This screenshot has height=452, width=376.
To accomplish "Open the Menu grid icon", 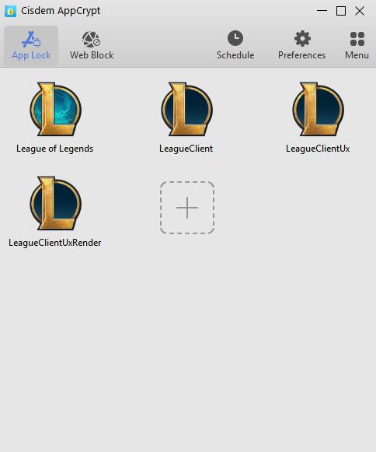I will coord(357,46).
